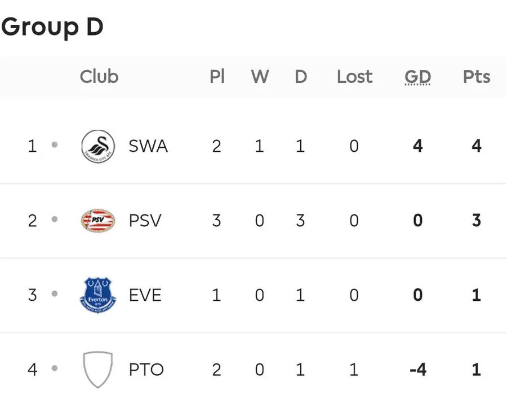Click the Swansea City club crest
The image size is (507, 395).
(x=97, y=146)
